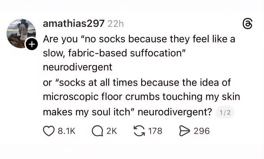
Task: View the 8.1K likes count
Action: pos(67,131)
